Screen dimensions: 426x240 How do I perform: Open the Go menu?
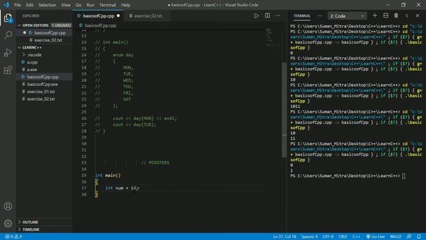tap(79, 5)
